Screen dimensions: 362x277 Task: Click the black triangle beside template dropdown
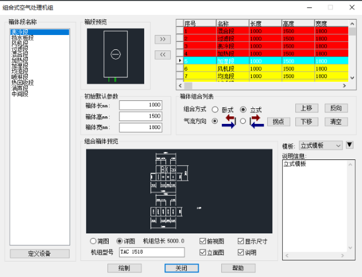pyautogui.click(x=349, y=145)
